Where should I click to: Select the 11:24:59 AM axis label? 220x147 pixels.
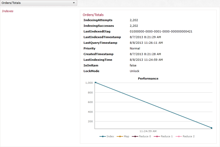(x=148, y=131)
